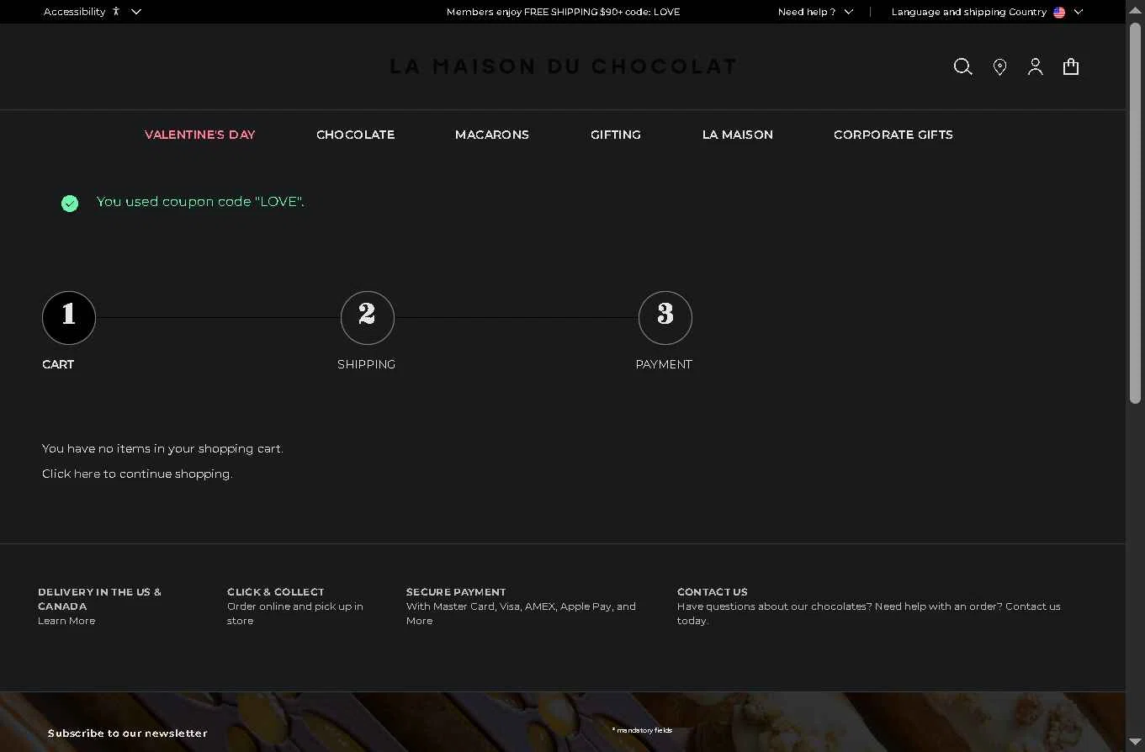The image size is (1145, 752).
Task: Open the Chocolate menu
Action: coord(355,135)
